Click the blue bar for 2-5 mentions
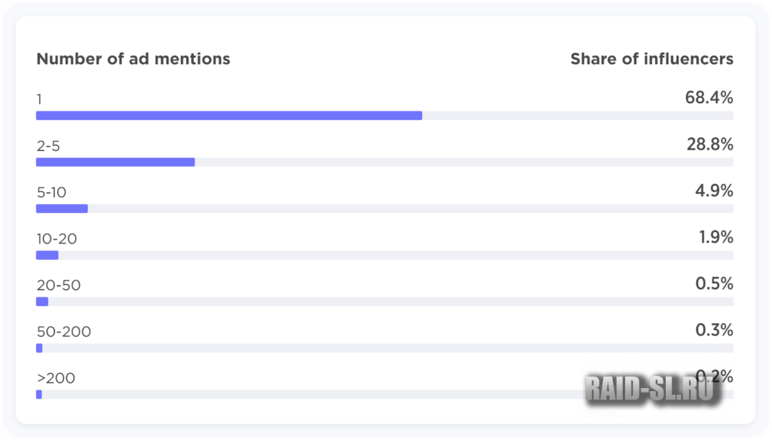Screen dimensions: 772x440 (x=115, y=162)
